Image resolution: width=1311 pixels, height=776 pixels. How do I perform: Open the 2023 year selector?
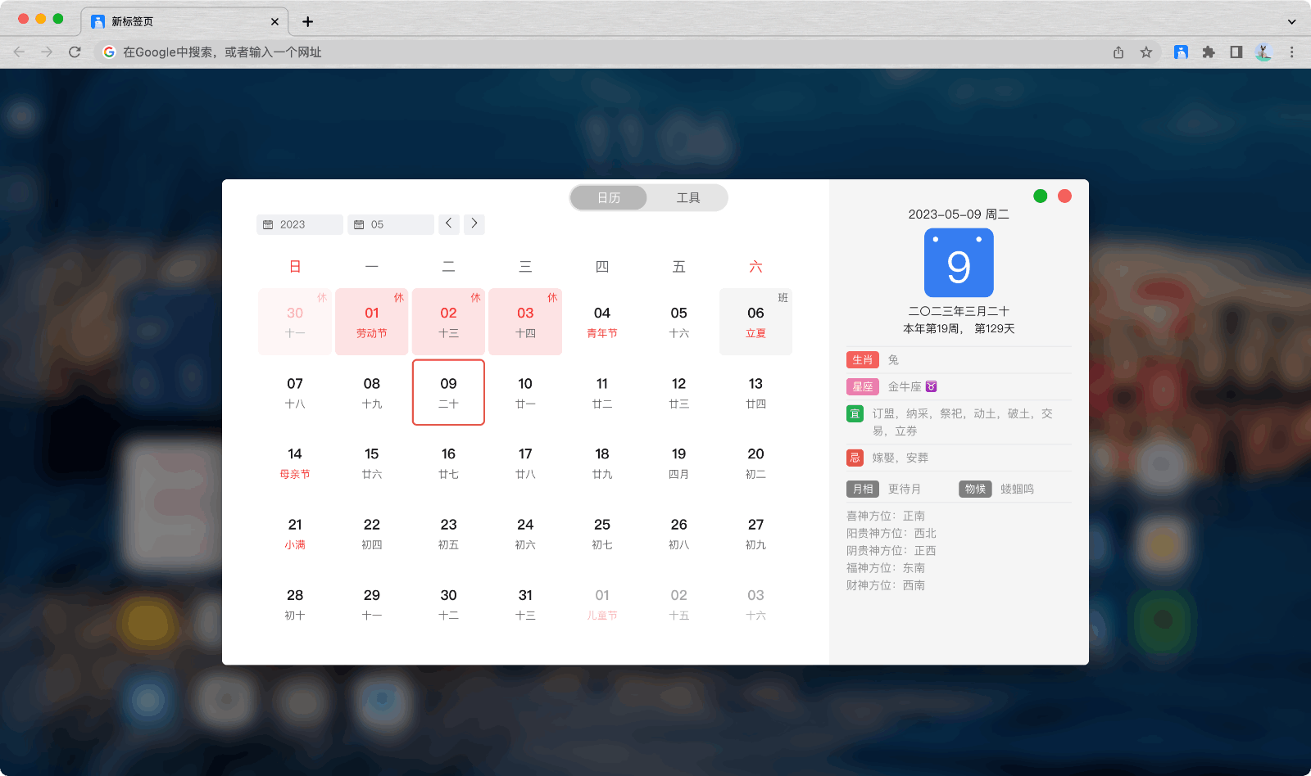[299, 224]
